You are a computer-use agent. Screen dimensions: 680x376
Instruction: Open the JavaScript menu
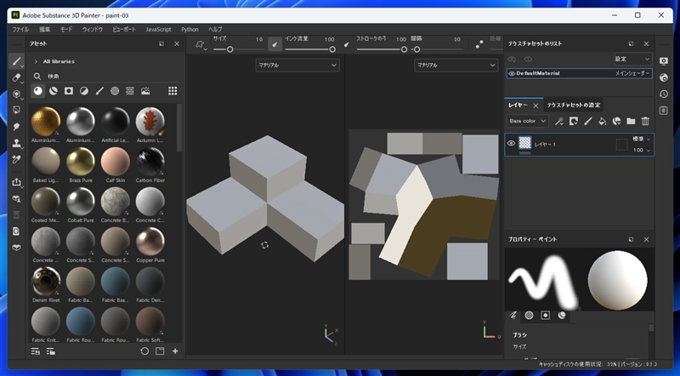pos(158,29)
